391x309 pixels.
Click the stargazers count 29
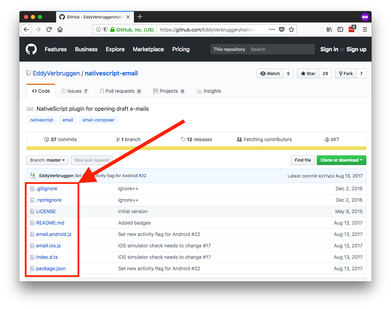click(x=325, y=73)
